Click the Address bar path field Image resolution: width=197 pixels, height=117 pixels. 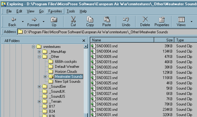[x=107, y=32]
